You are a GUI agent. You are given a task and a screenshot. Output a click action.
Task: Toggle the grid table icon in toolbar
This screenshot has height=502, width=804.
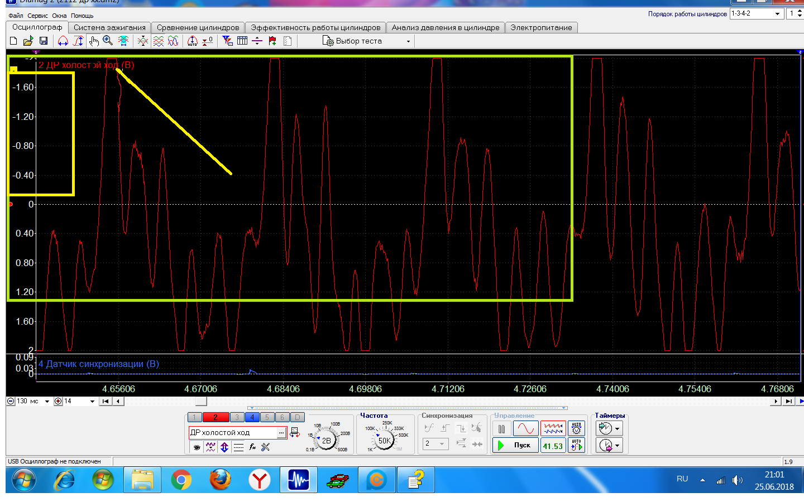[242, 41]
